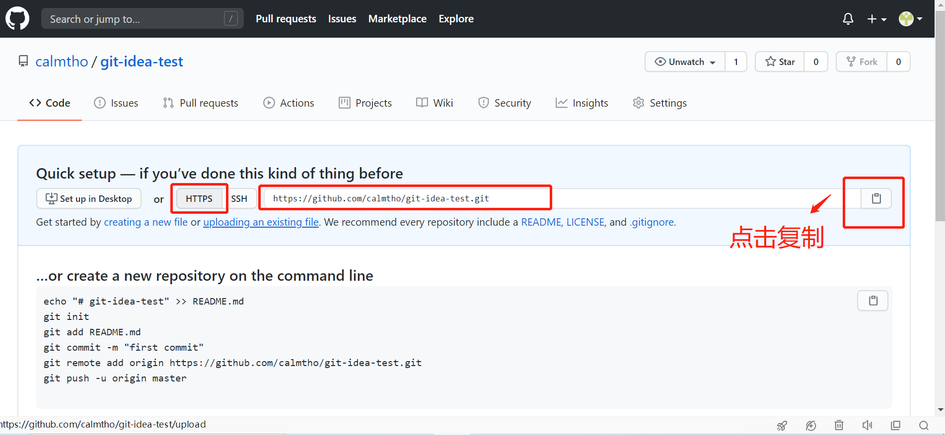Click the echo README.md command line
Viewport: 945px width, 435px height.
tap(144, 301)
